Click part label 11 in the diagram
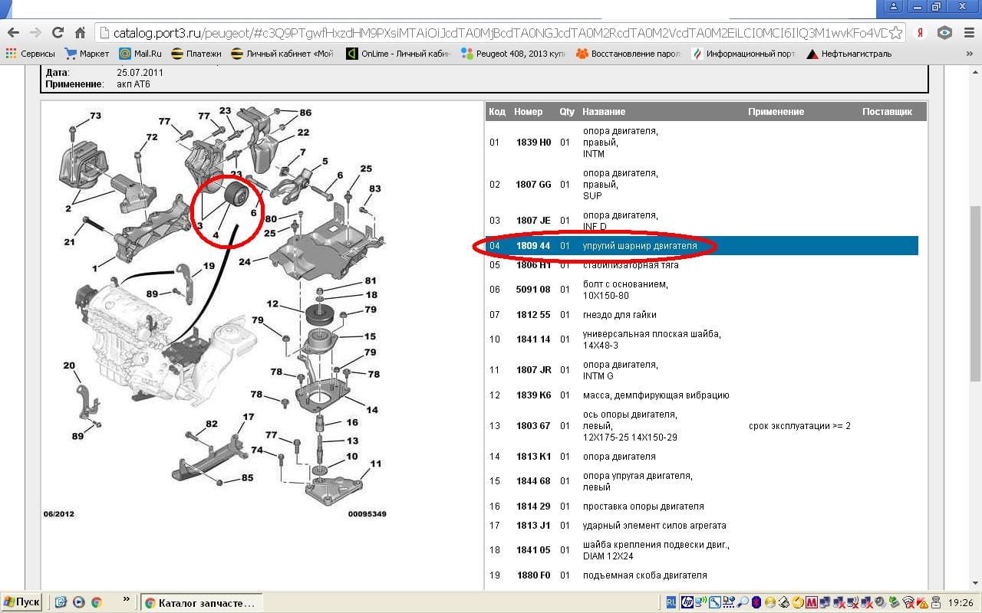 tap(376, 464)
